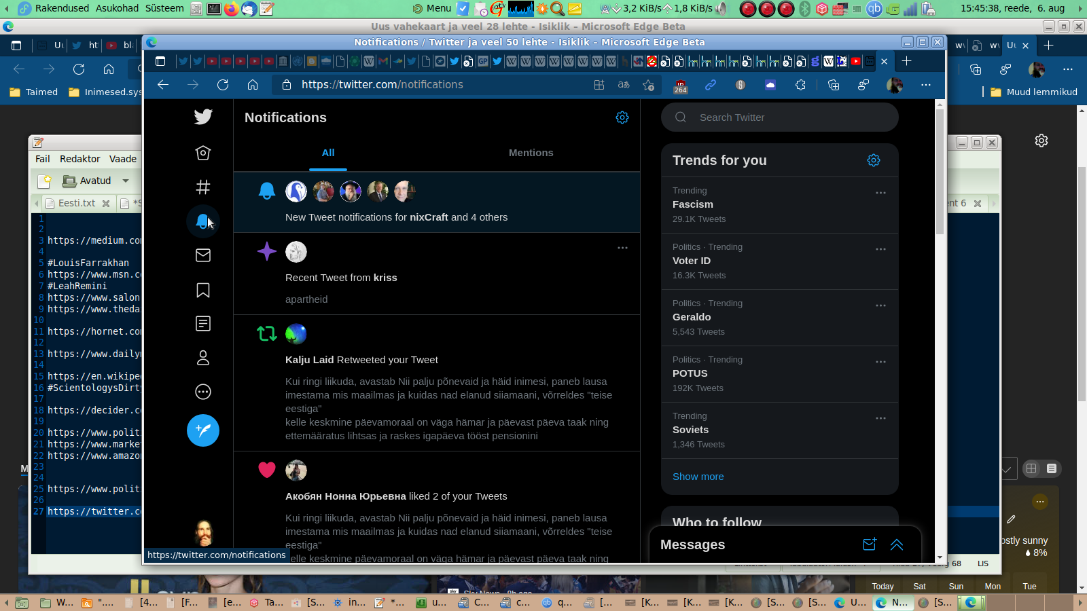Open the Vaade menu in text editor
The width and height of the screenshot is (1087, 611).
123,159
